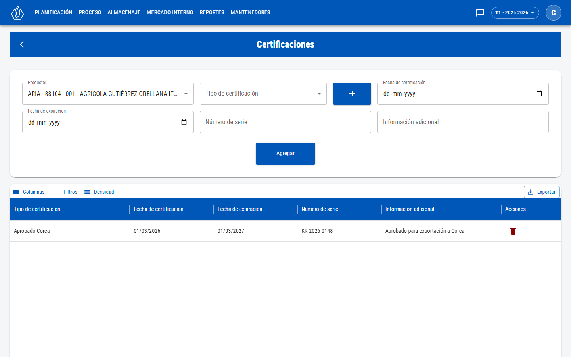Screen dimensions: 571x357
Task: Click into the Fecha de expiración date text
Action: tap(44, 123)
